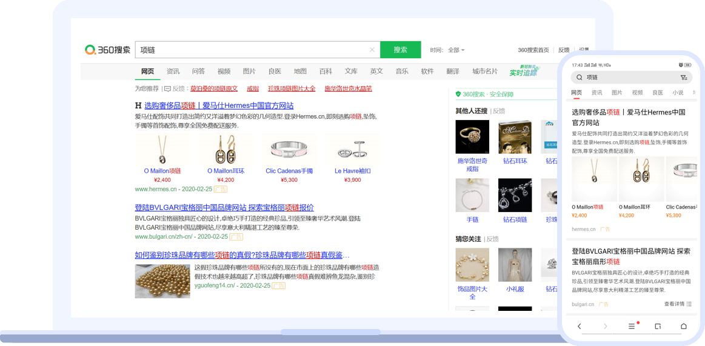This screenshot has height=346, width=705.
Task: Open the phone browser menu icon
Action: point(632,326)
